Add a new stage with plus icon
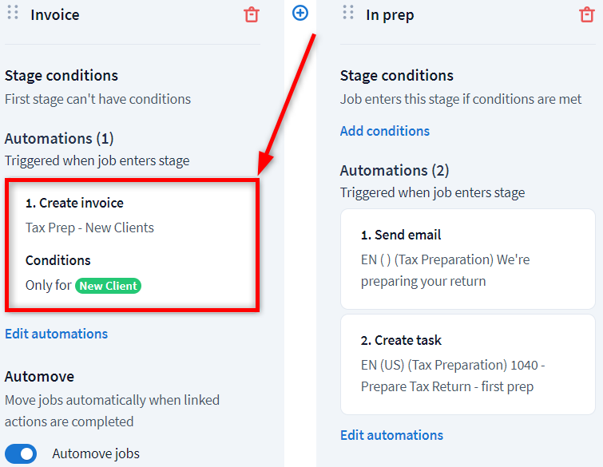This screenshot has height=467, width=603. point(300,13)
